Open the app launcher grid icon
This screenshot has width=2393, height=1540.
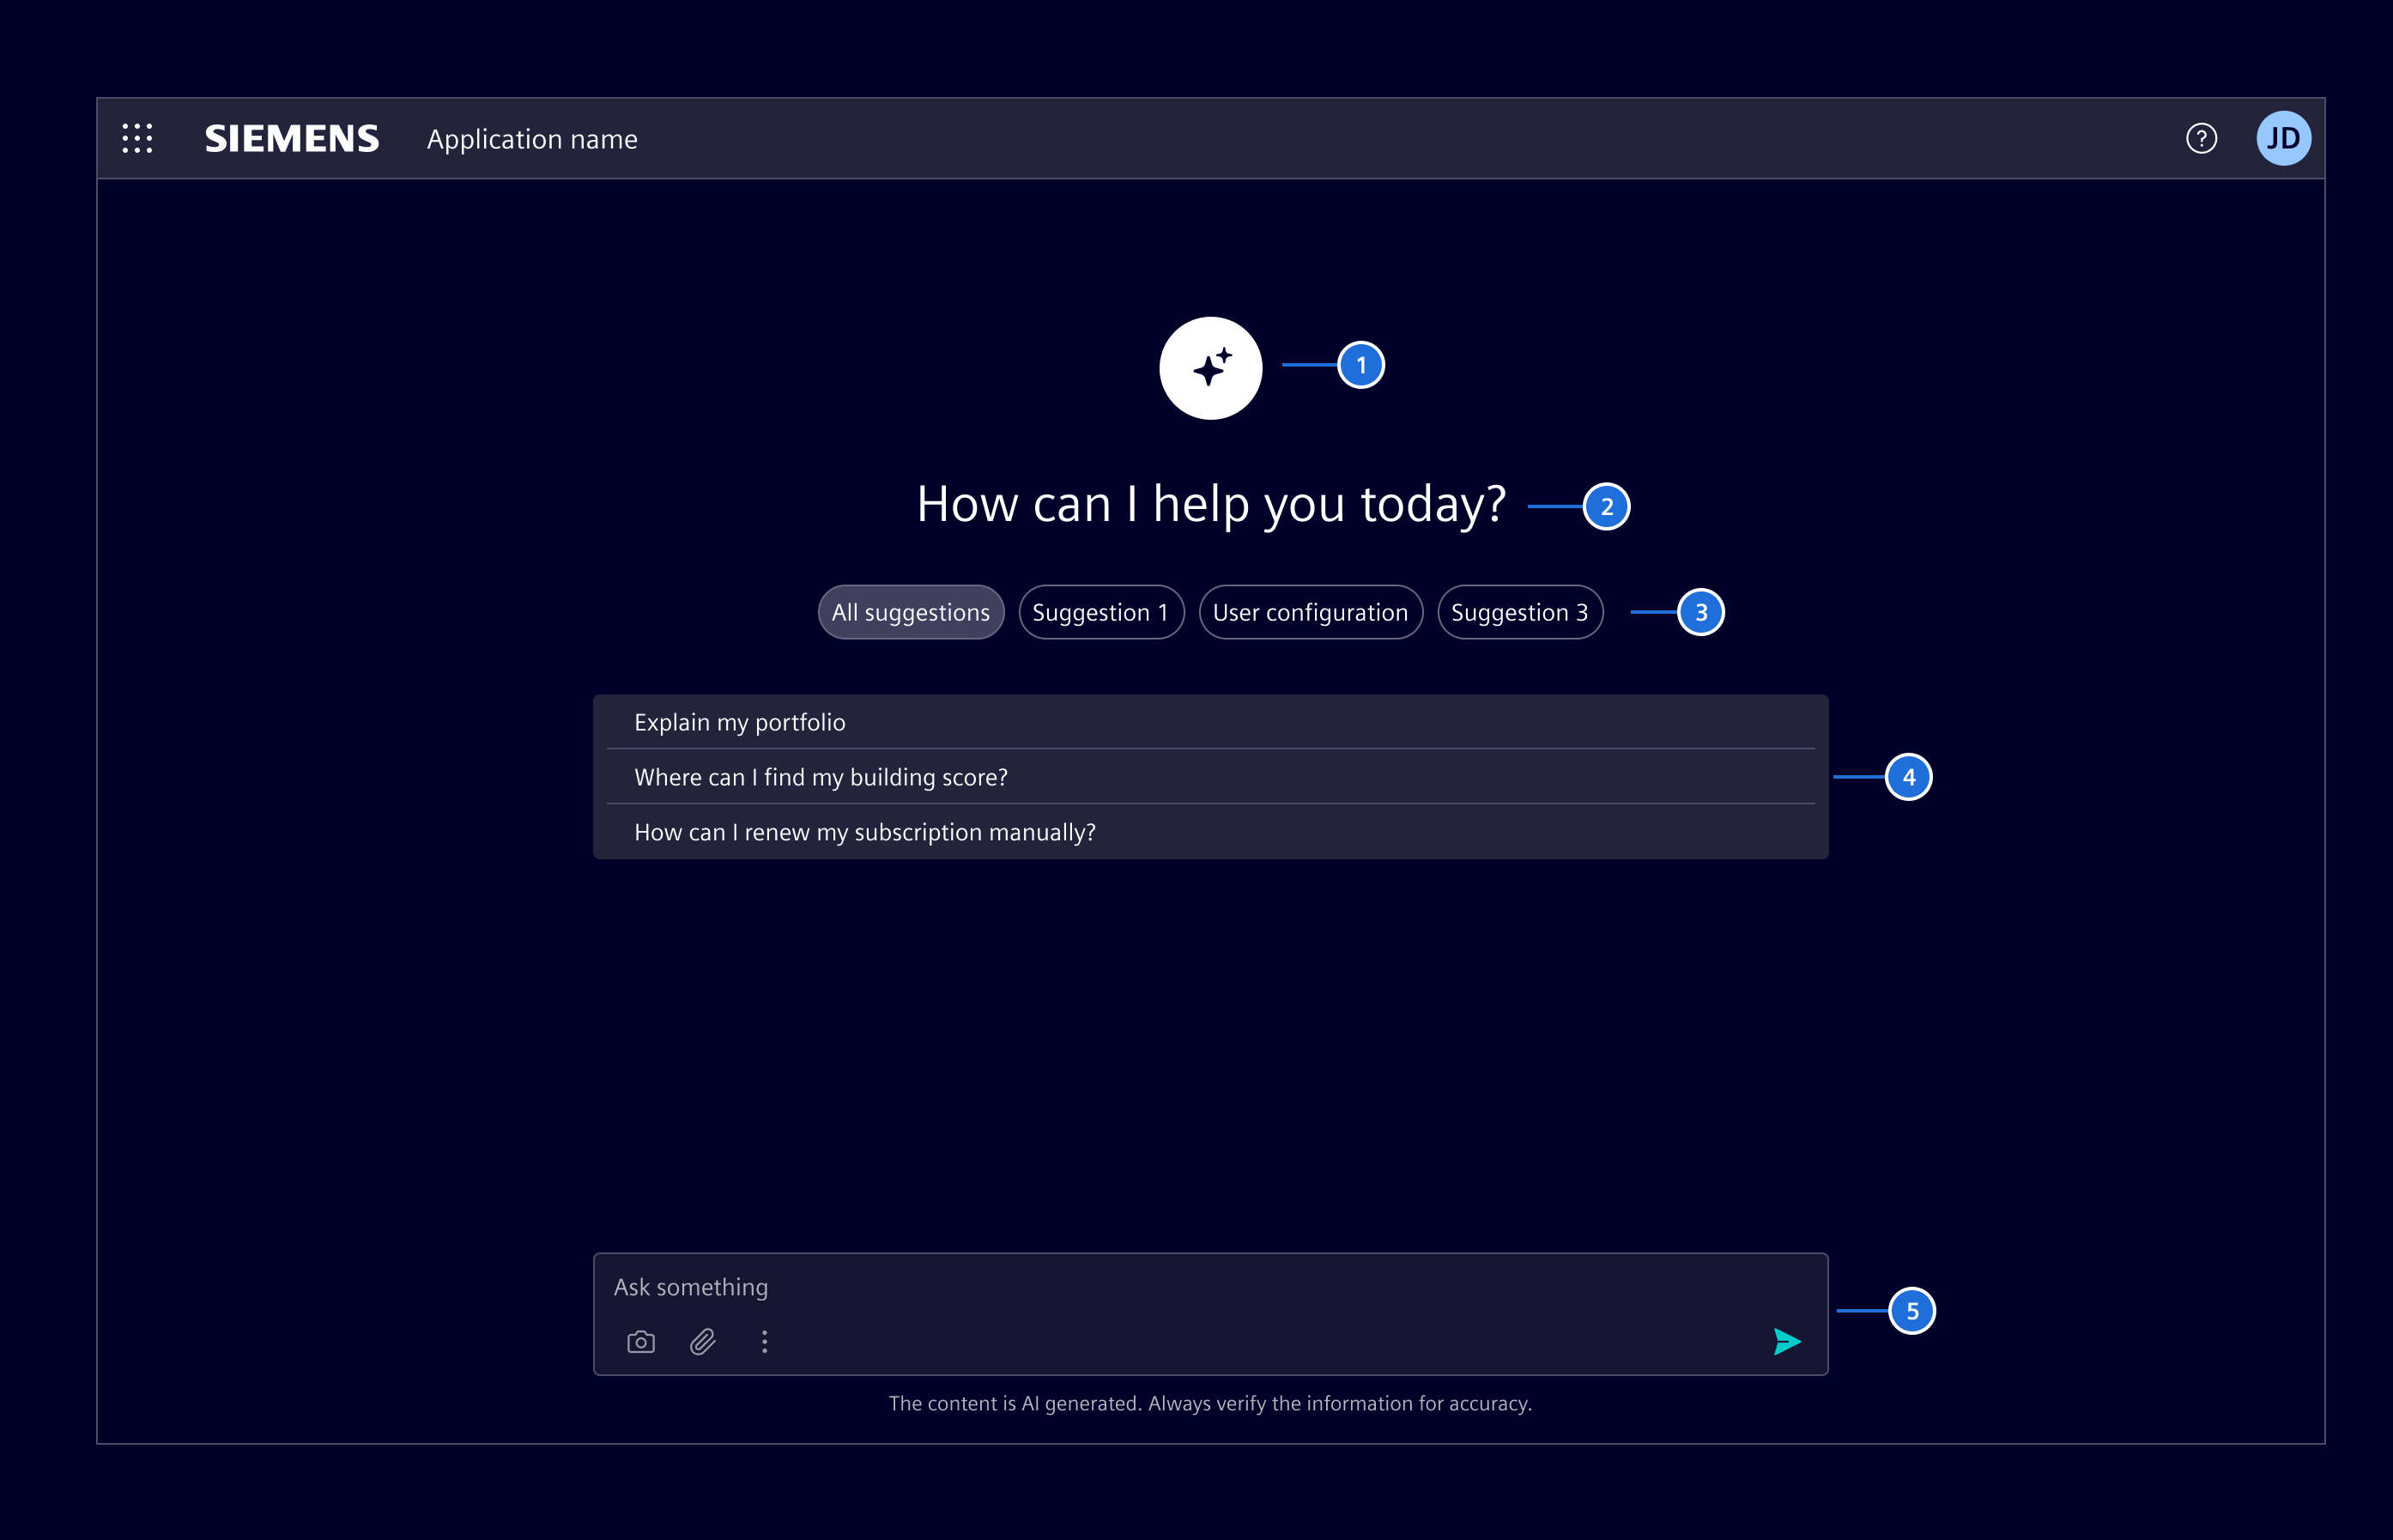[x=137, y=138]
